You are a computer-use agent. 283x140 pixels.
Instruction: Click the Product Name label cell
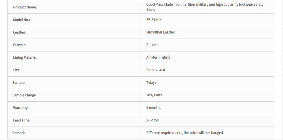(74, 7)
